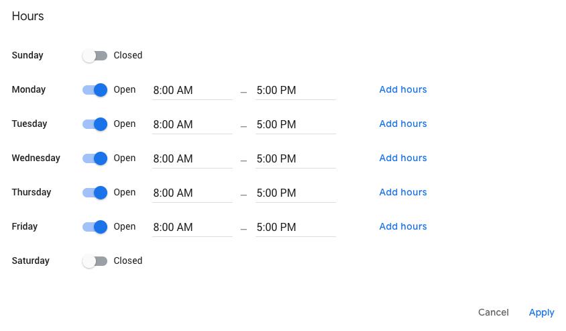Change Wednesday's closing time field
The width and height of the screenshot is (566, 331).
[x=295, y=159]
